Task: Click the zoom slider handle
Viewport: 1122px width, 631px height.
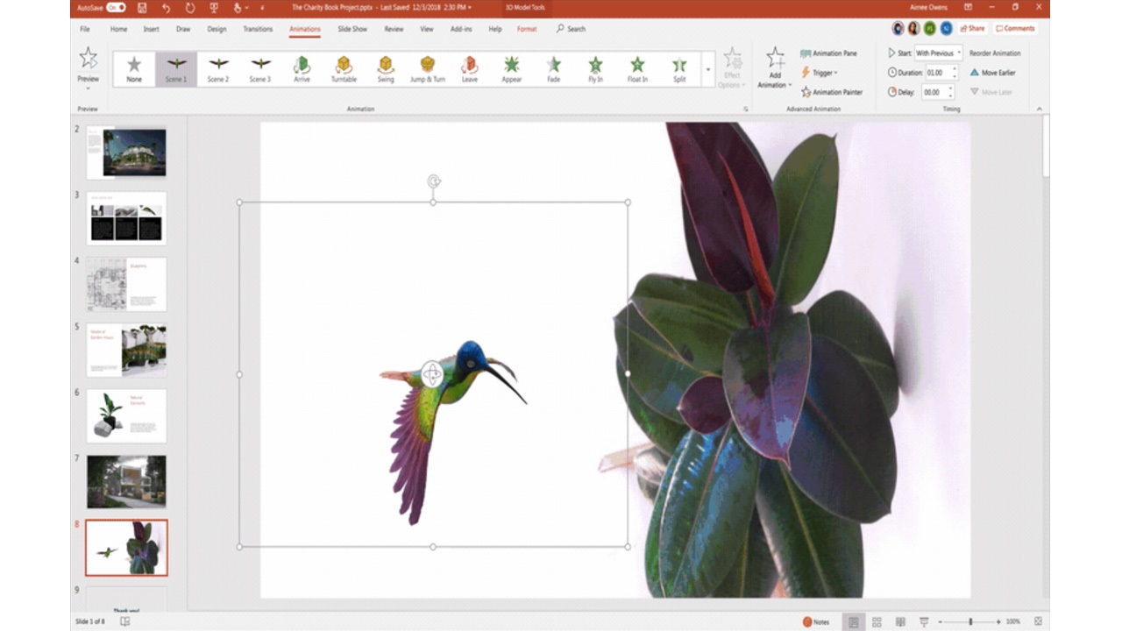Action: tap(969, 621)
